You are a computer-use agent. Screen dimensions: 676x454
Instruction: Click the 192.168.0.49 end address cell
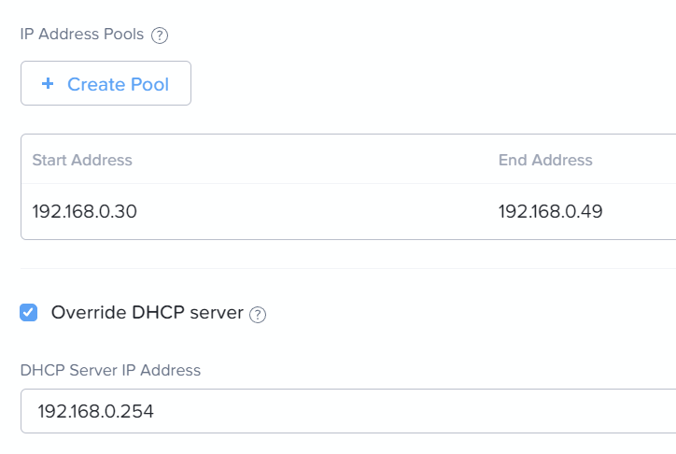click(551, 211)
